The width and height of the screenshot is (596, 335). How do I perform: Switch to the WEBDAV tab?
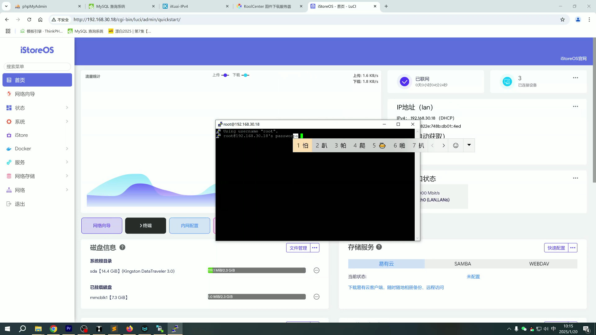click(x=539, y=264)
